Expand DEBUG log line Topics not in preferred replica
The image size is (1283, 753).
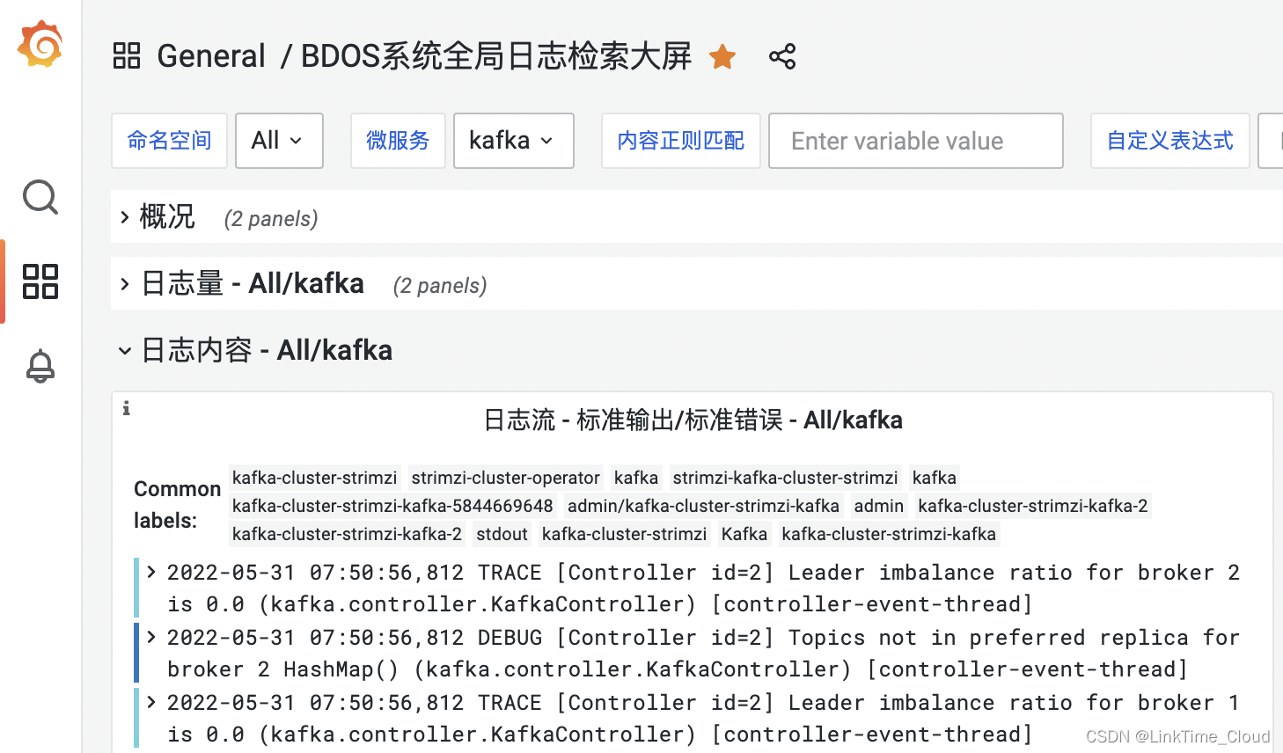point(151,638)
